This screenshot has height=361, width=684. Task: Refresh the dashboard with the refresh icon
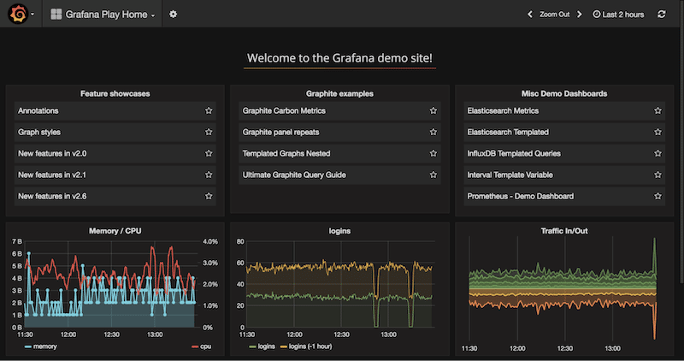[662, 15]
